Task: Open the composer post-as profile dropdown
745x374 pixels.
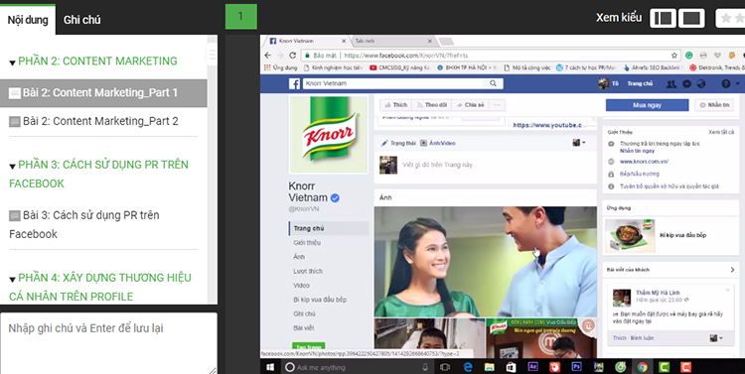Action: (x=579, y=143)
